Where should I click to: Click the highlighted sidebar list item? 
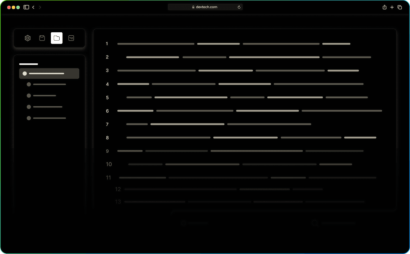(49, 73)
